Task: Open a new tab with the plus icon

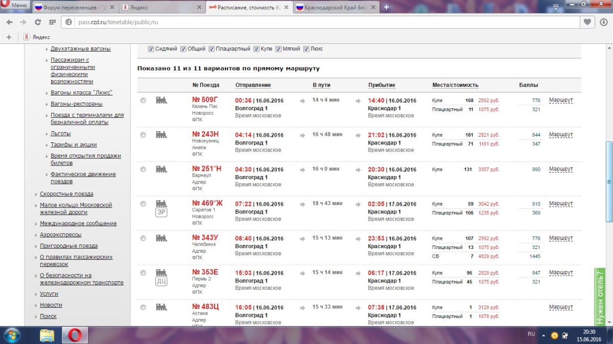Action: click(x=387, y=7)
